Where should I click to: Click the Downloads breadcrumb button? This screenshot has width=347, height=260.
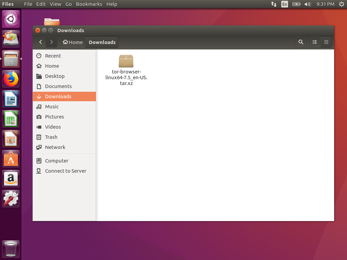(102, 42)
